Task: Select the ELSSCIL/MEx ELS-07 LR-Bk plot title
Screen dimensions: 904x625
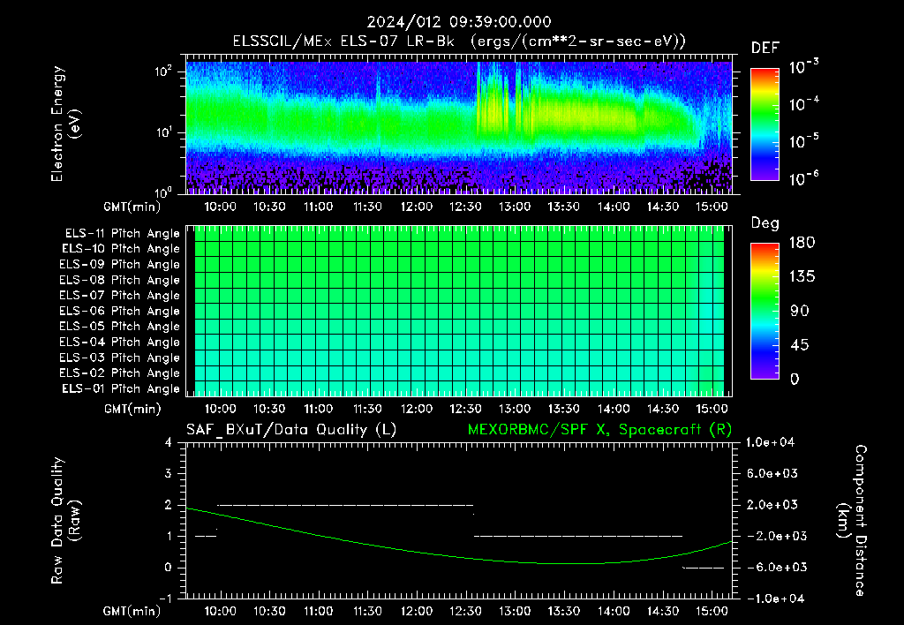Action: [x=459, y=41]
